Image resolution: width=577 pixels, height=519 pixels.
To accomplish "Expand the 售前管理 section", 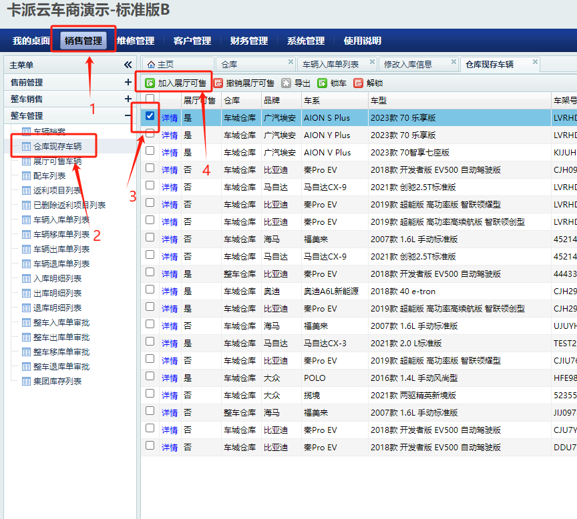I will point(128,82).
